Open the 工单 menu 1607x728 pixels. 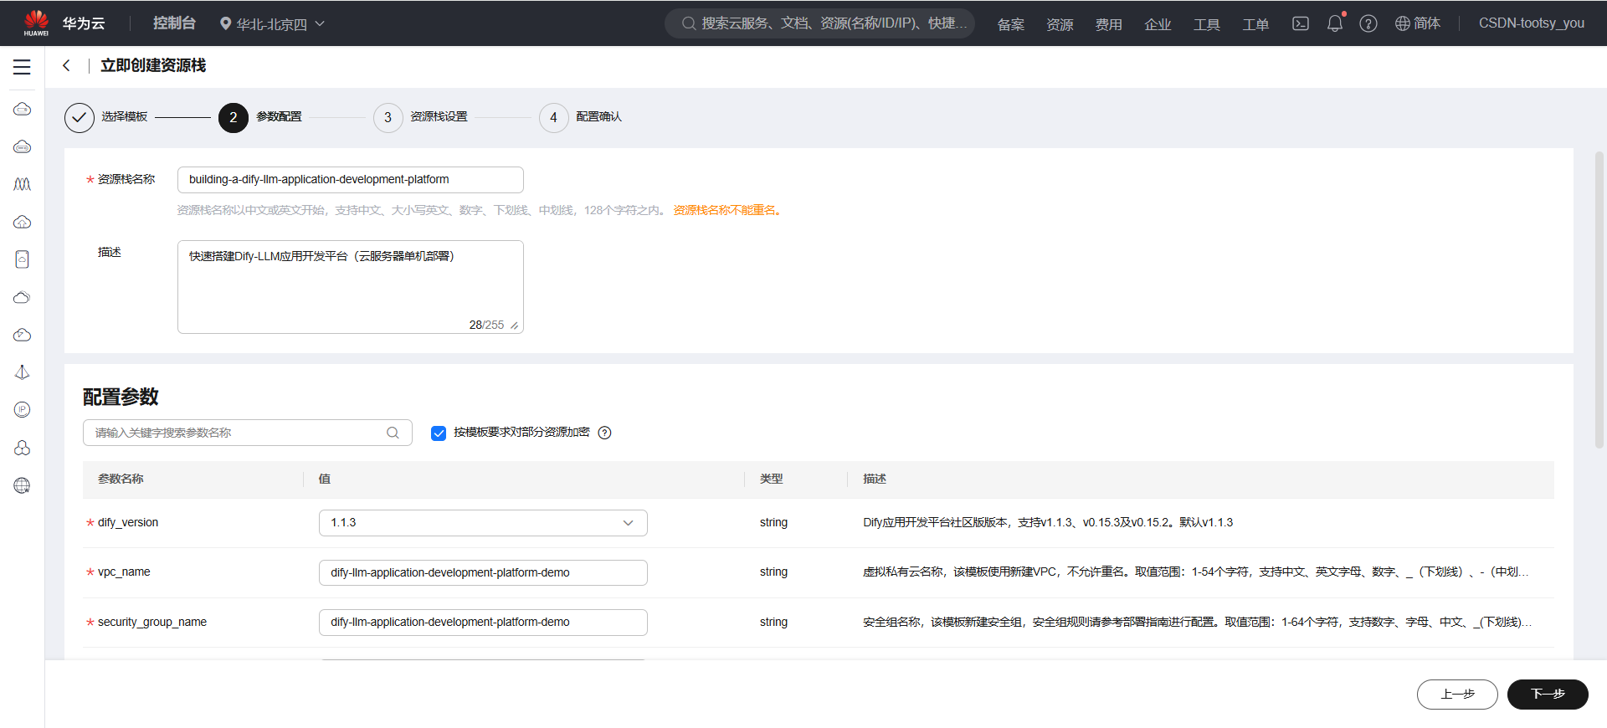coord(1255,24)
